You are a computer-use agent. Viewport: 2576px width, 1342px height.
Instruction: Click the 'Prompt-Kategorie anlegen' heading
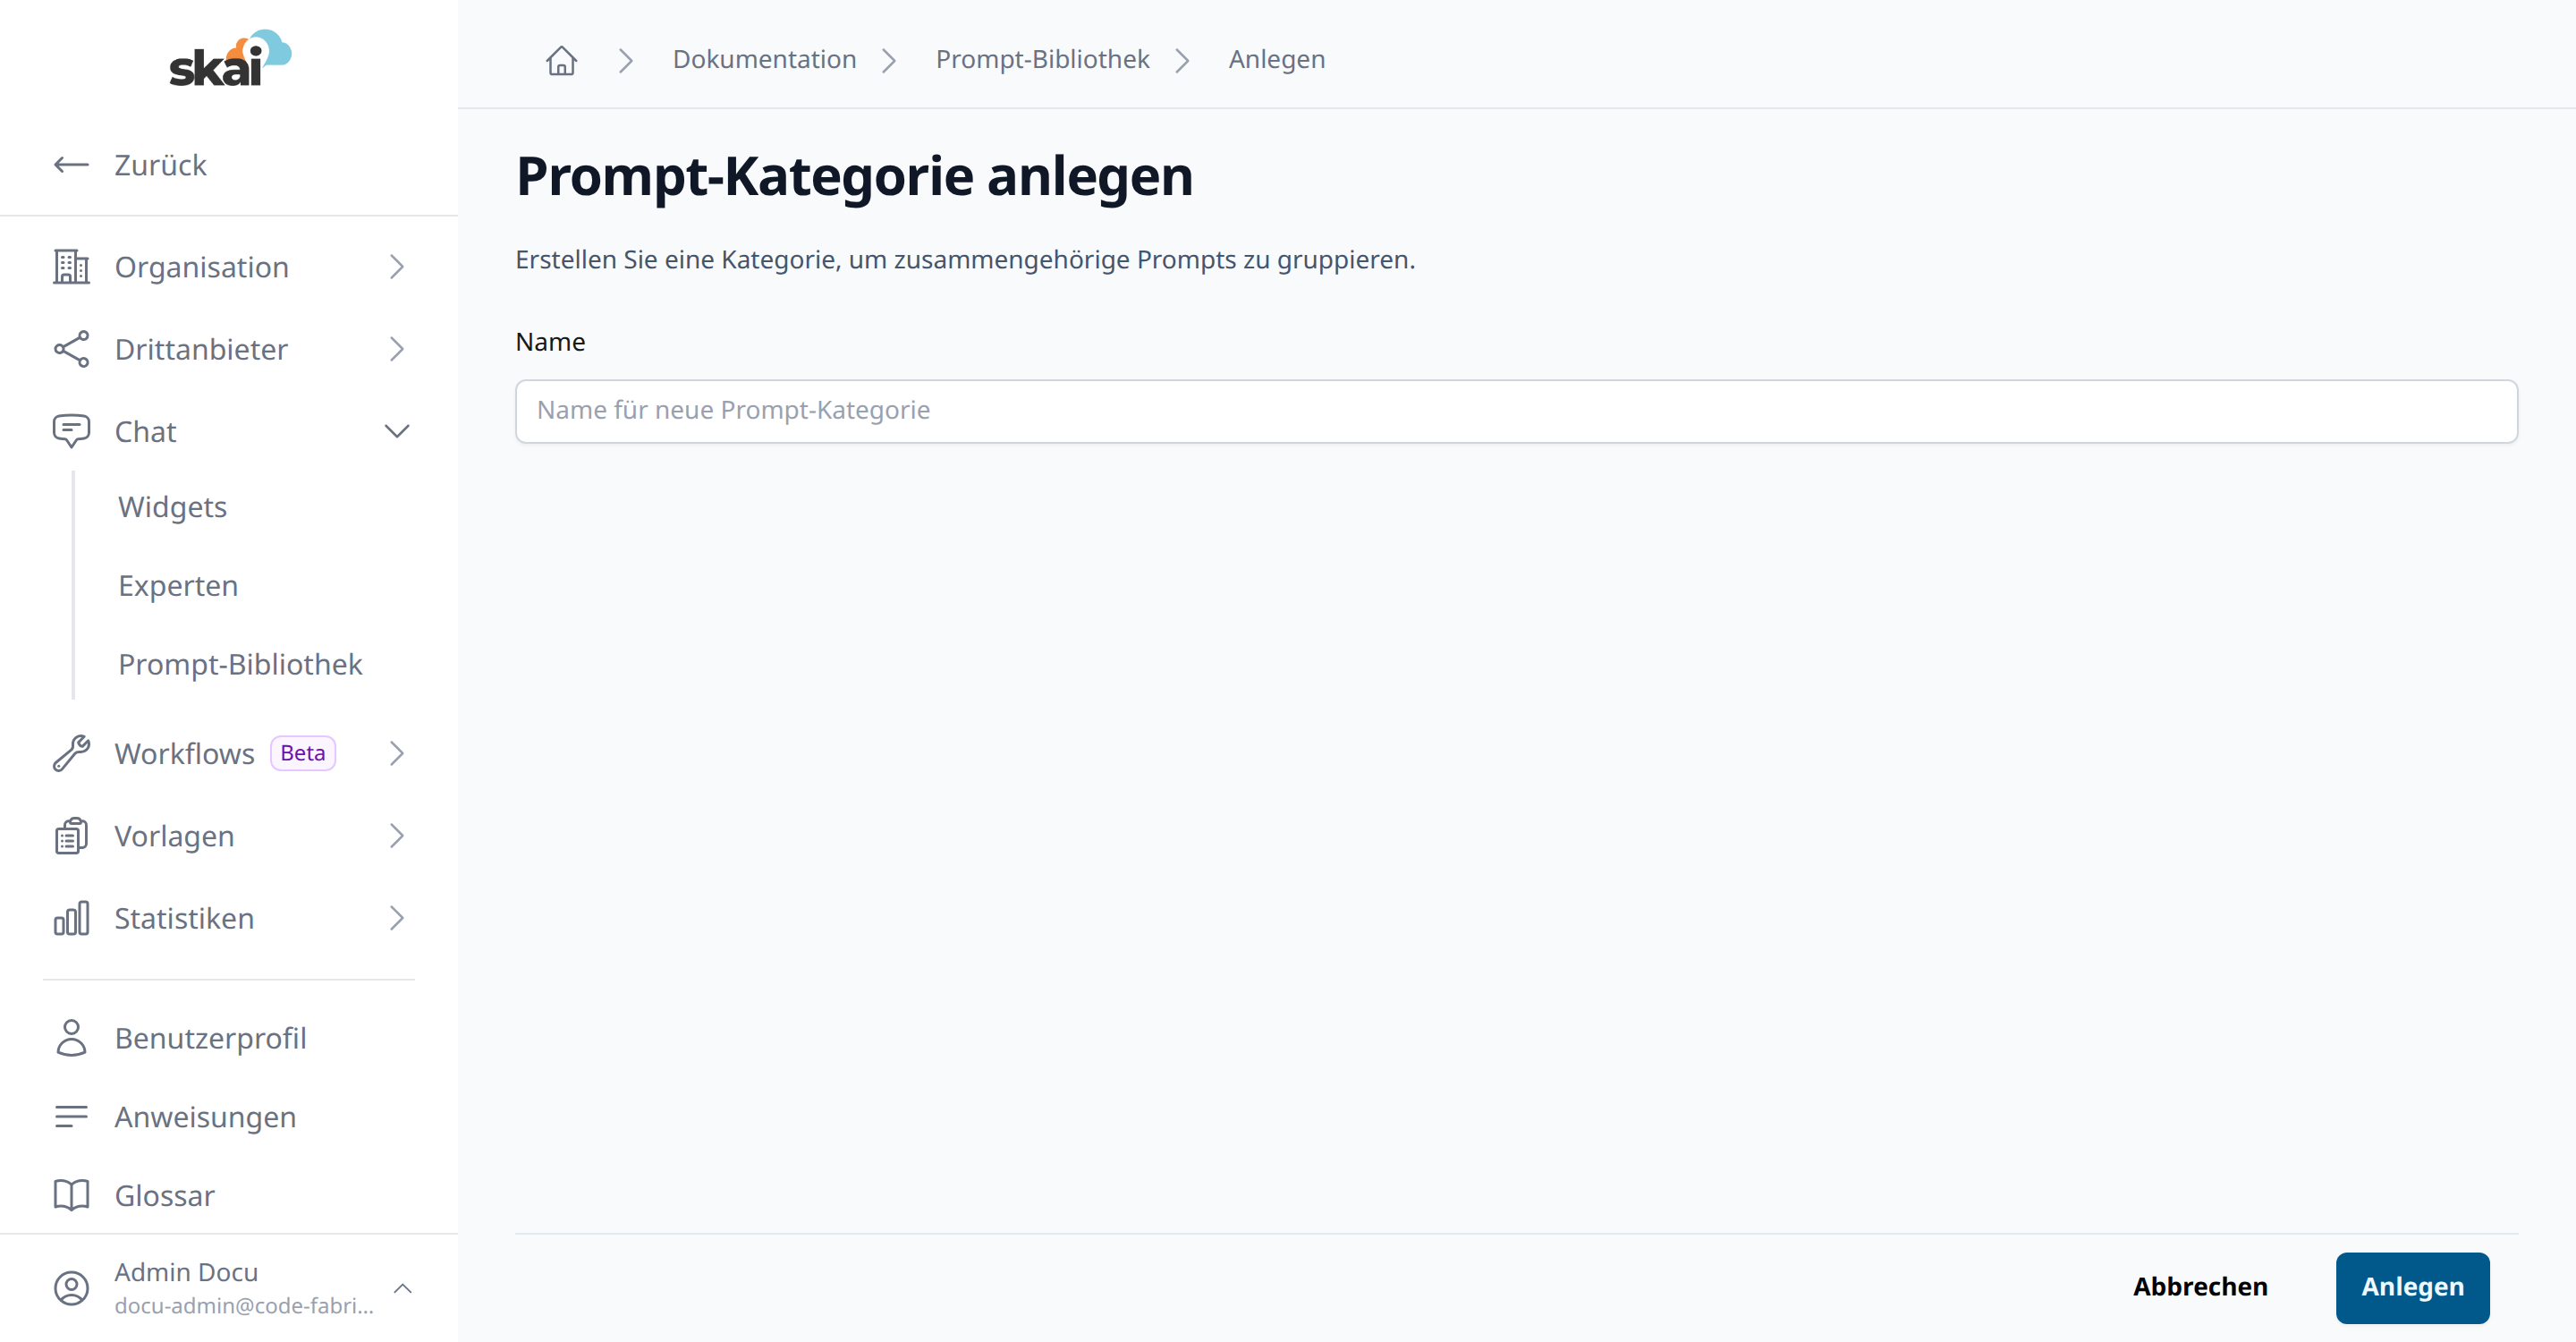(854, 176)
